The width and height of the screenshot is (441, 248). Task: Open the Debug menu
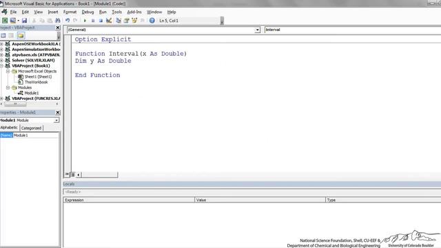point(88,12)
